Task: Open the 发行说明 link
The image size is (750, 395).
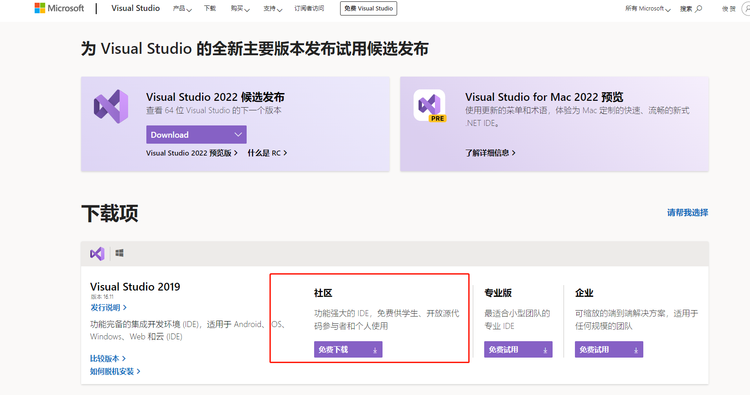Action: coord(109,308)
